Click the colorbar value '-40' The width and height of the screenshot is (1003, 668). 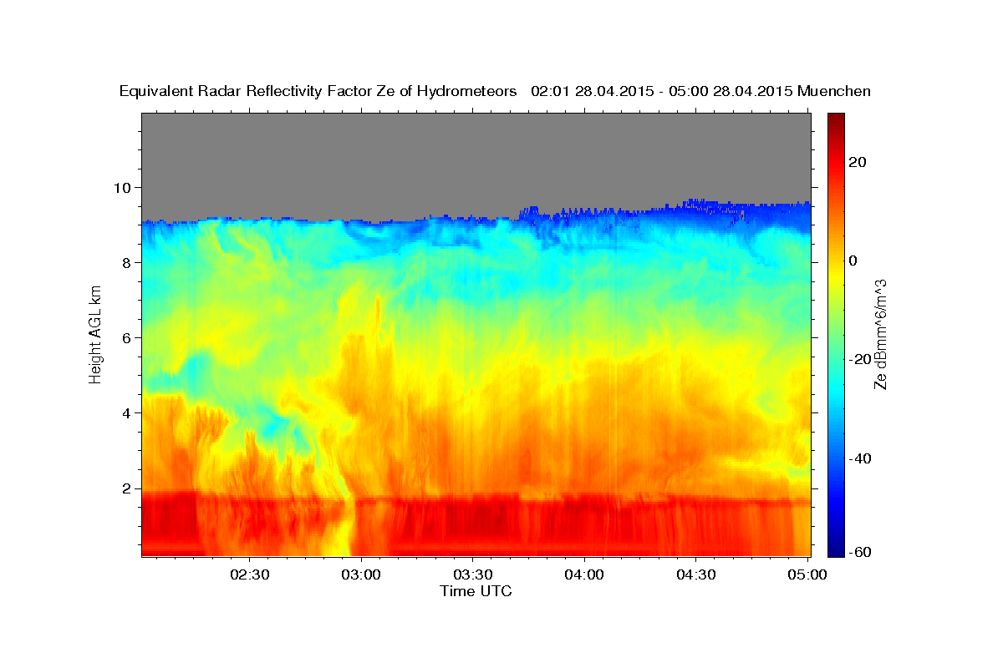[x=860, y=458]
